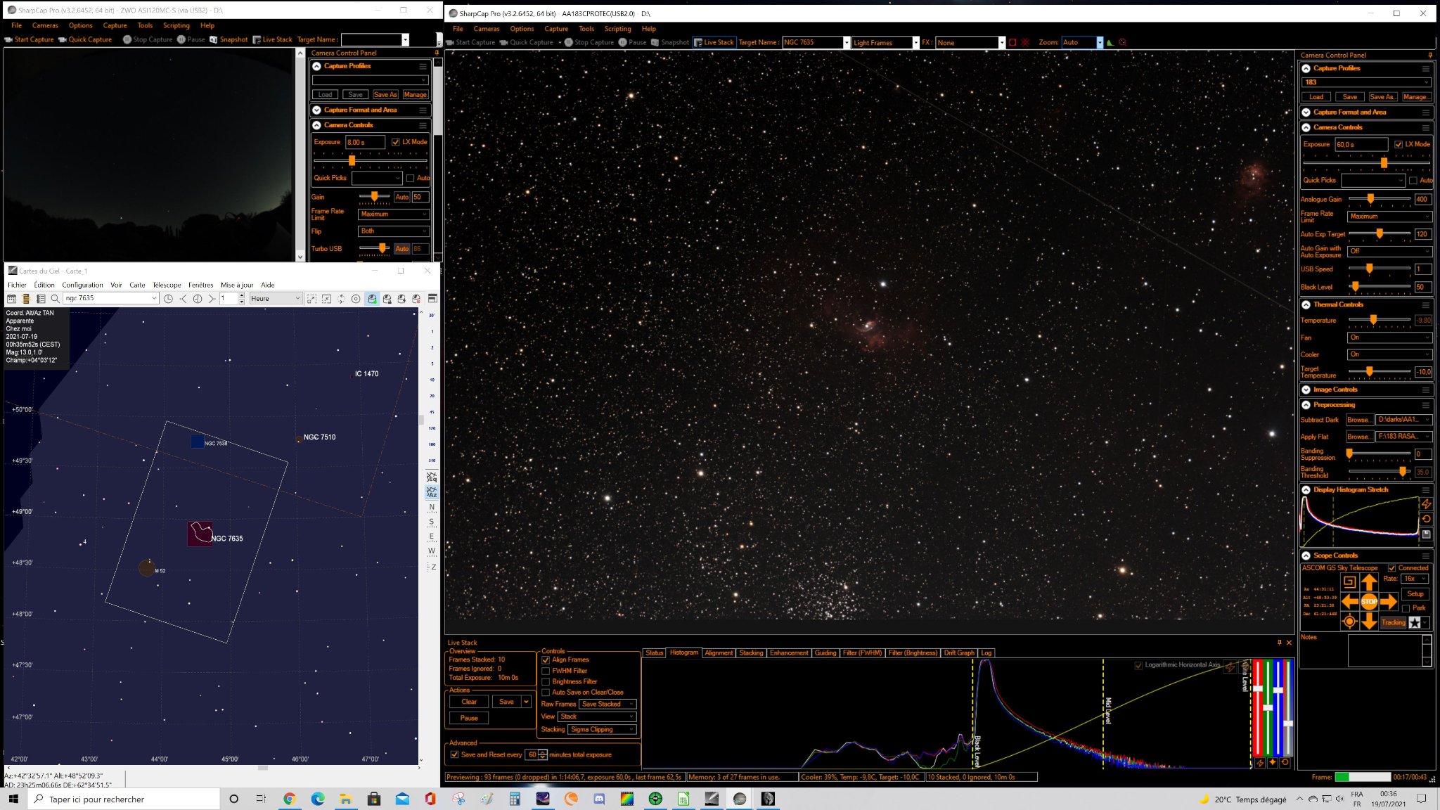Stop telescope motion with STOP button
This screenshot has width=1440, height=810.
tap(1368, 601)
